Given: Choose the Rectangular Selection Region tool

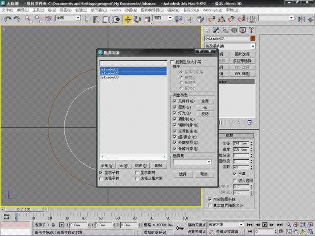Looking at the screenshot, I should 106,19.
